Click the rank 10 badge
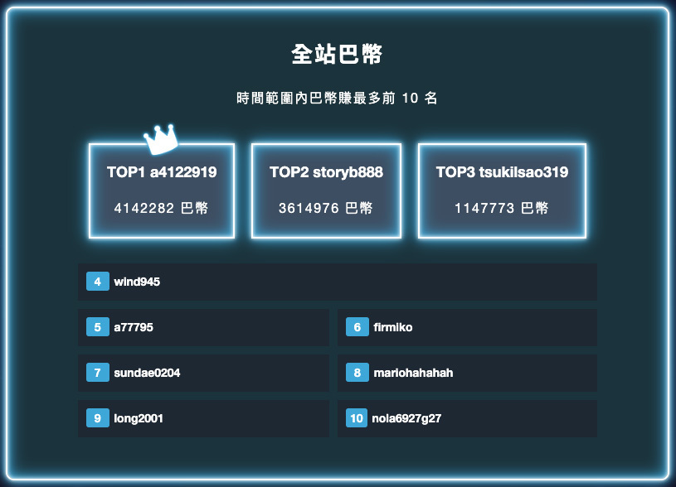This screenshot has height=487, width=676. 357,419
